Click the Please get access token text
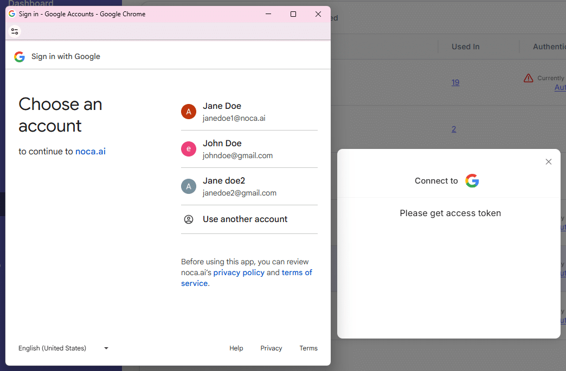566x371 pixels. (x=450, y=213)
